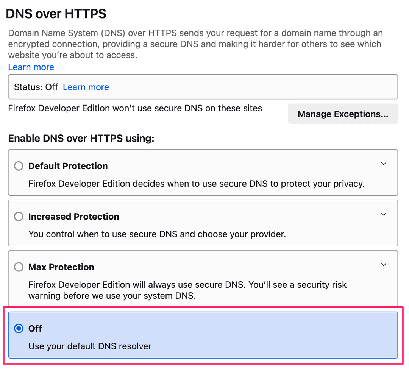Click the Status: Off information box
This screenshot has height=371, width=409.
pyautogui.click(x=203, y=87)
